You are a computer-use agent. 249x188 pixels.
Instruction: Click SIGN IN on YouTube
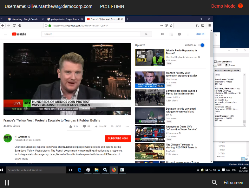coord(200,34)
